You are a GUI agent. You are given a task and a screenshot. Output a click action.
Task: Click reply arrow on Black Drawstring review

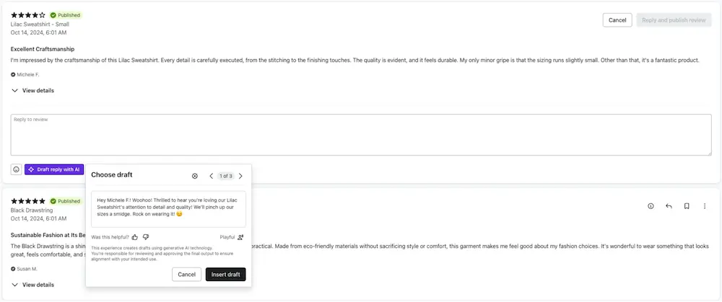[669, 206]
